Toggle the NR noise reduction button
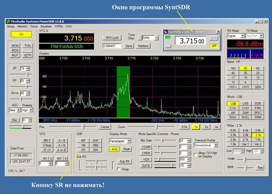This screenshot has width=272, height=194. point(83,140)
